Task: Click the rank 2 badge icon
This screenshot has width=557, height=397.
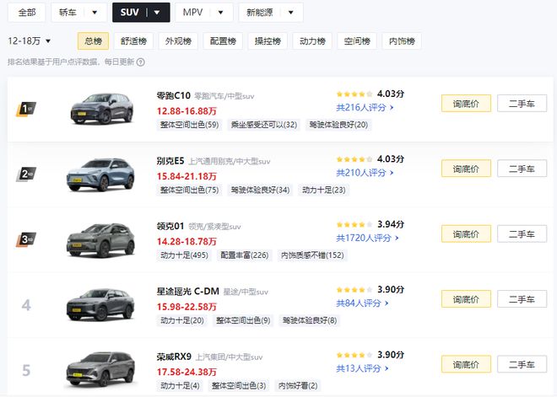Action: [26, 174]
